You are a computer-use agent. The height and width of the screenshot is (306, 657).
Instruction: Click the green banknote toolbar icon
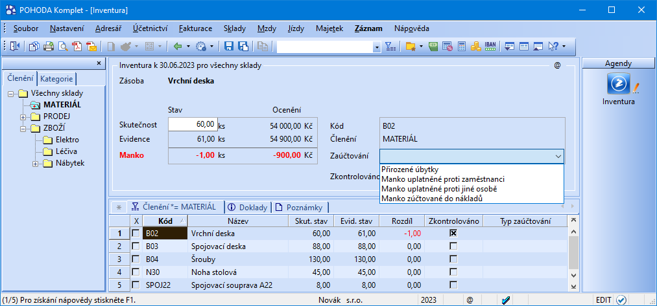pyautogui.click(x=433, y=47)
